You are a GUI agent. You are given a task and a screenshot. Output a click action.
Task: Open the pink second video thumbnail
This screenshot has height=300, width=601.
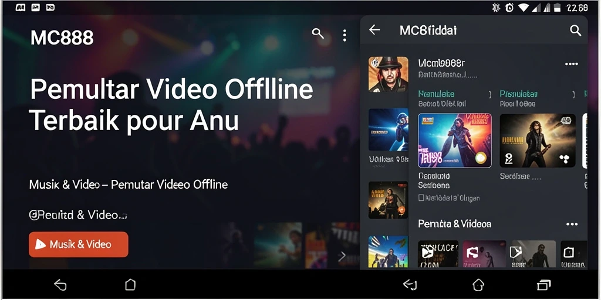pyautogui.click(x=484, y=254)
